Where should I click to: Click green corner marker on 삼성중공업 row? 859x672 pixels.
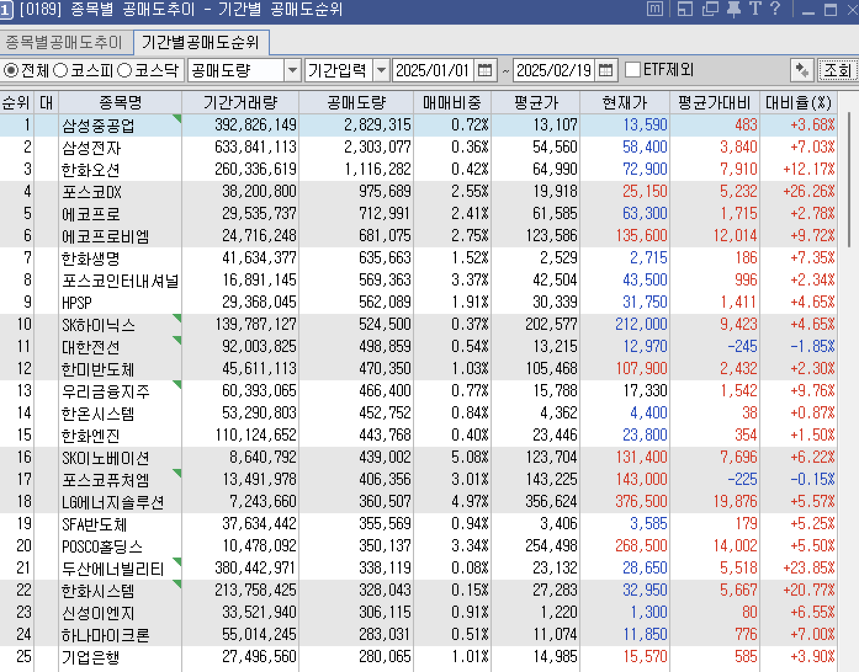(x=177, y=118)
